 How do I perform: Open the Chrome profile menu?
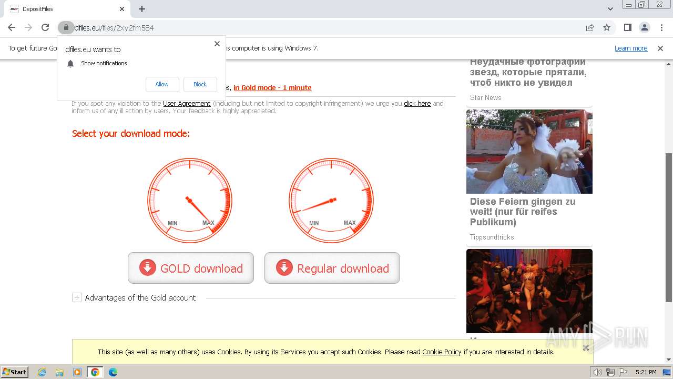[x=644, y=27]
